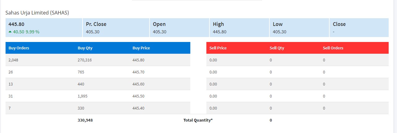Select buy price cell 445.40
Screen dimensions: 397x133
pos(138,108)
